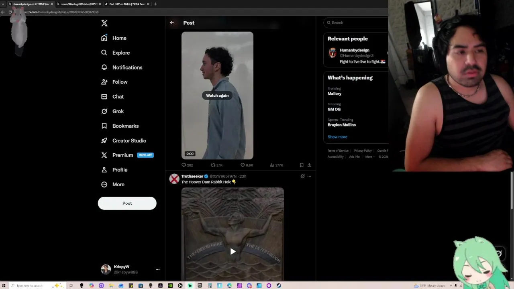514x289 pixels.
Task: Click the More circle icon
Action: [x=104, y=184]
